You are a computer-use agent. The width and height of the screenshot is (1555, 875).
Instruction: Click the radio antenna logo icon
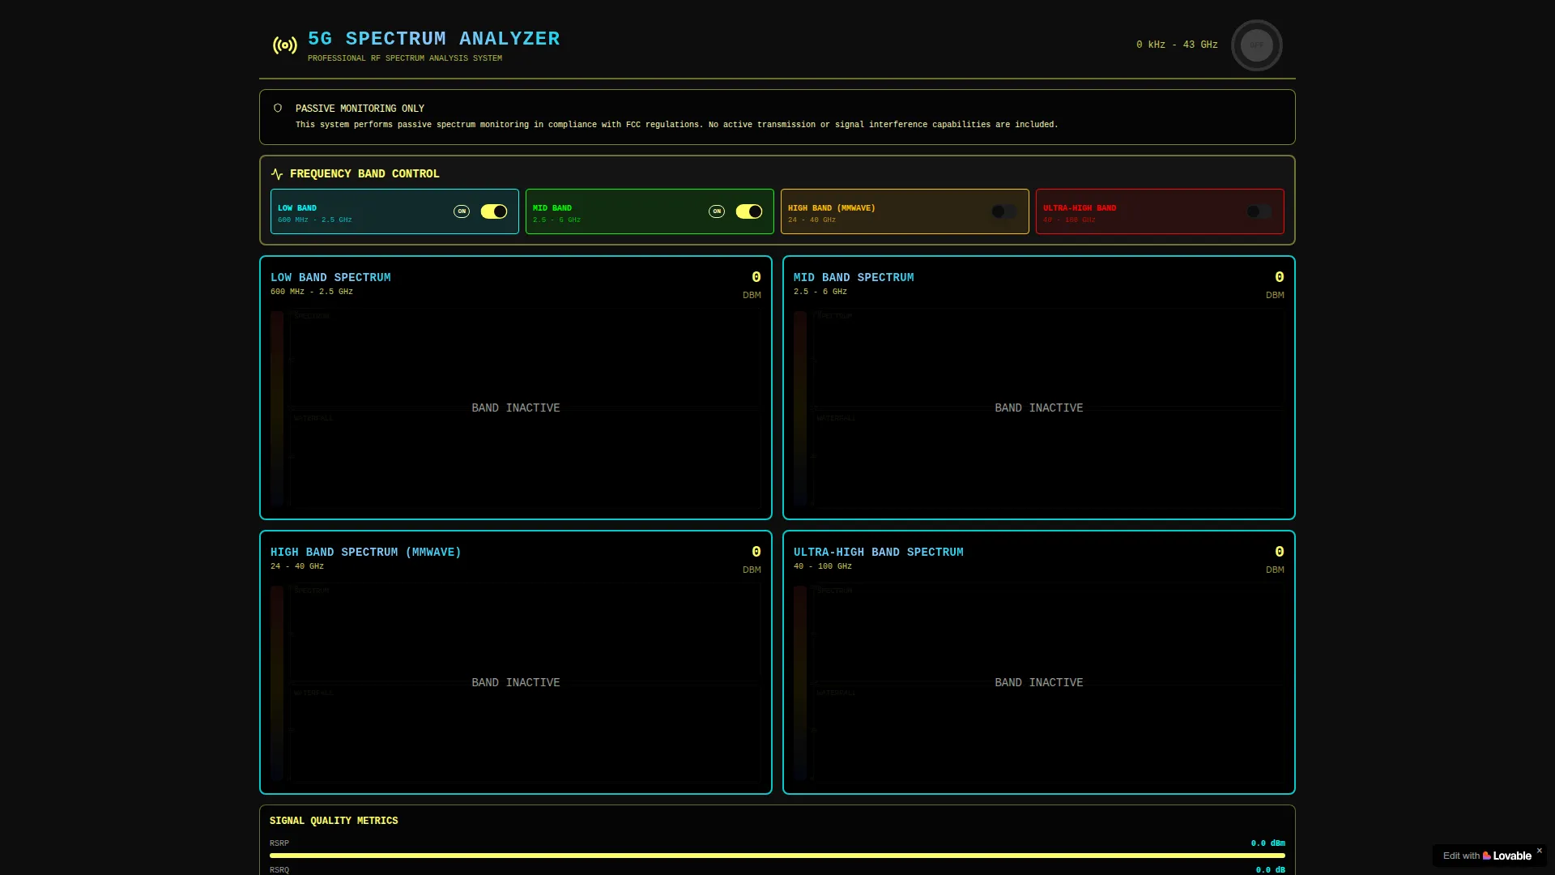pos(285,45)
